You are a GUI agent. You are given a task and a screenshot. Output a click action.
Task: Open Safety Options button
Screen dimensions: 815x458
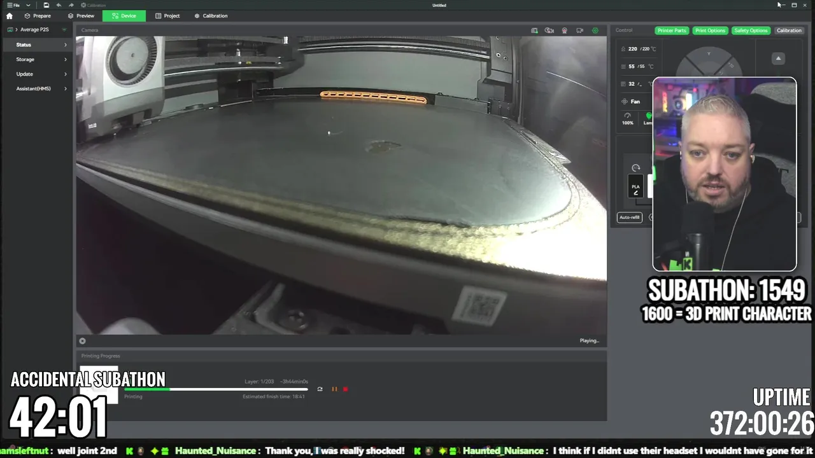click(751, 31)
